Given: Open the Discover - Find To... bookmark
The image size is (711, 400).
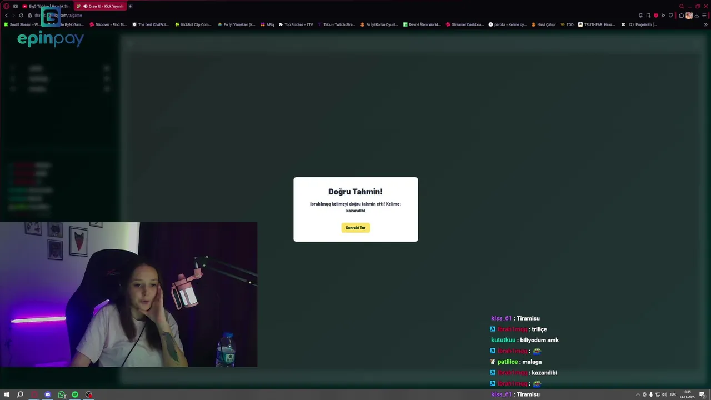Looking at the screenshot, I should point(108,24).
